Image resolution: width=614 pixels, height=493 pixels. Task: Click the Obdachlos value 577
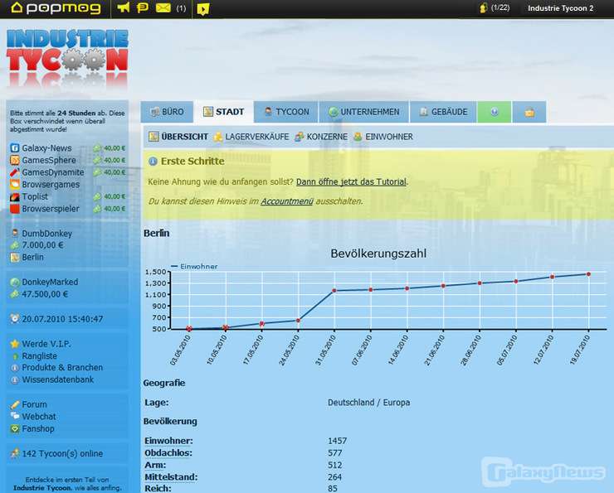tap(335, 453)
